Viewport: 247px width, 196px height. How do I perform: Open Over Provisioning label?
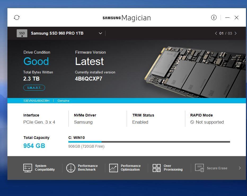point(173,168)
